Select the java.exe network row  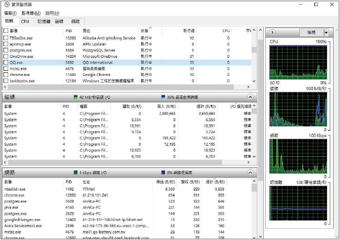(x=126, y=207)
